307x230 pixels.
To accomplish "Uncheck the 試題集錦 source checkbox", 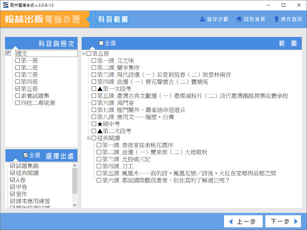I will [13, 166].
